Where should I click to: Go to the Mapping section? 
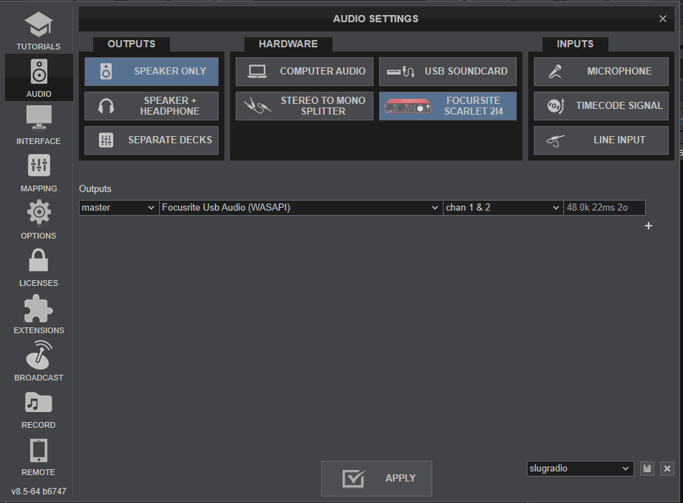coord(39,173)
